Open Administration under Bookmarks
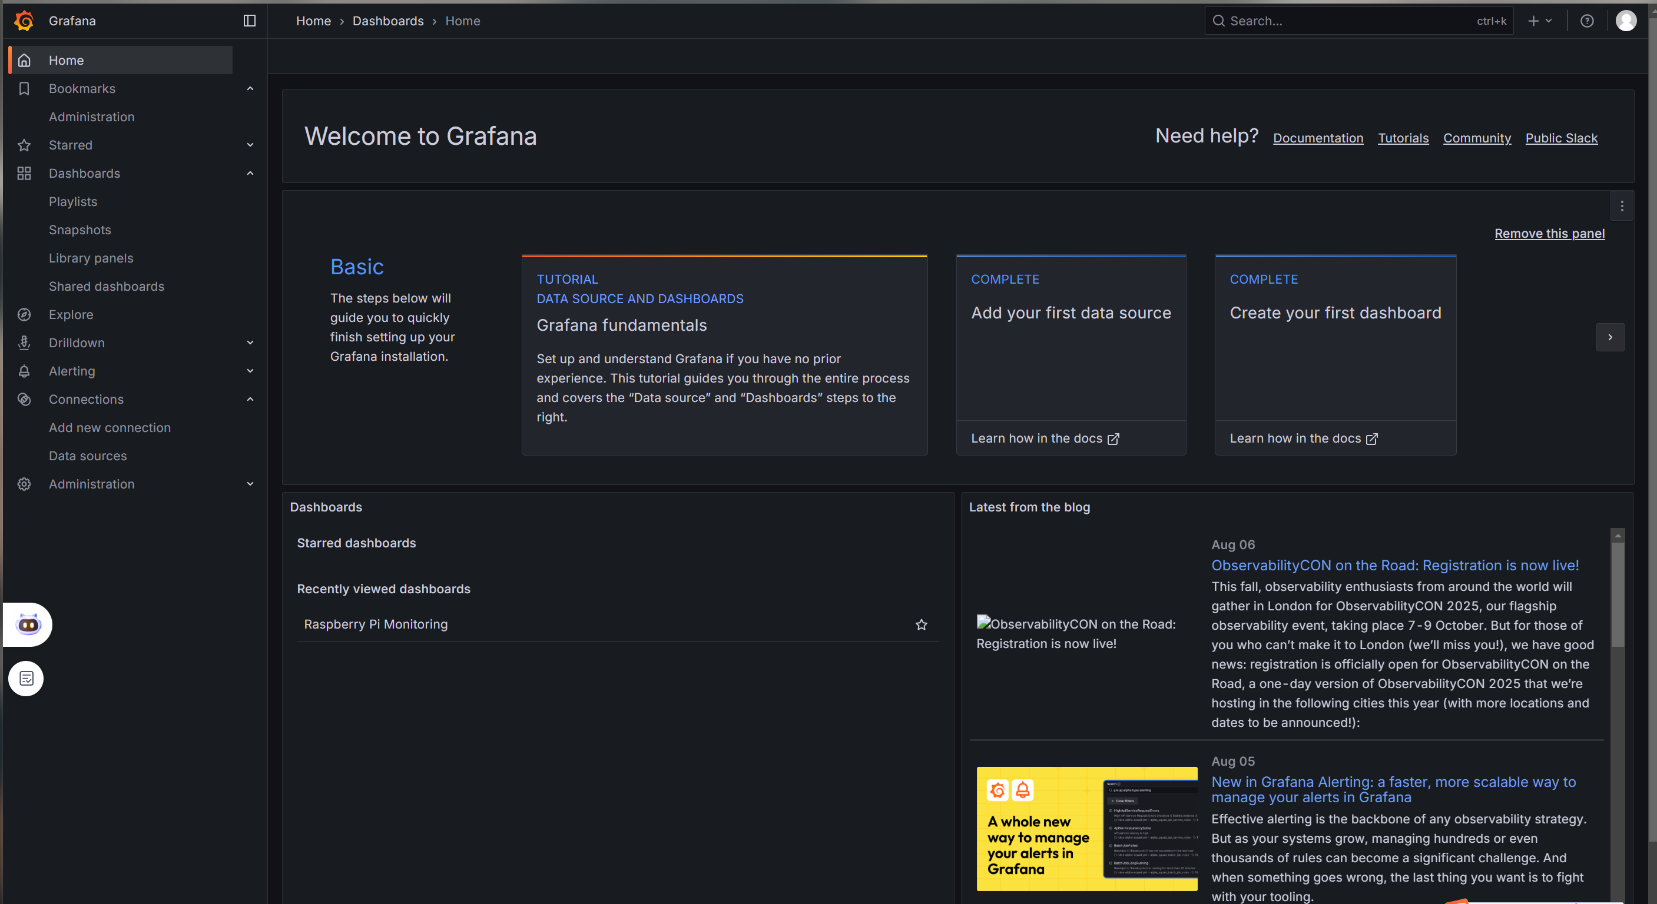The height and width of the screenshot is (904, 1657). [x=91, y=117]
